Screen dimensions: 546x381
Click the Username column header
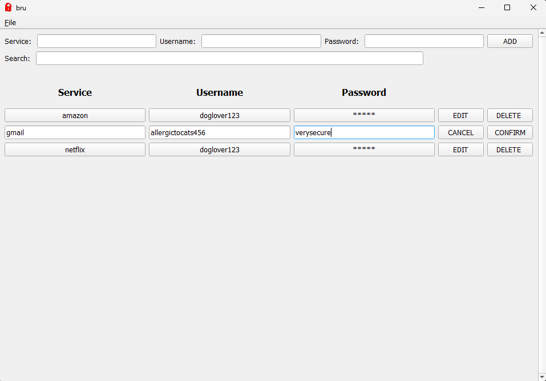tap(220, 92)
